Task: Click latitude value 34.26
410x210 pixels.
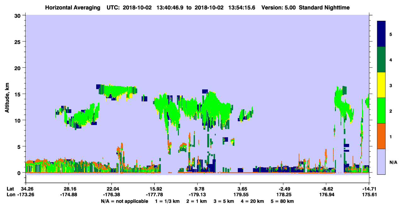Action: pyautogui.click(x=26, y=189)
